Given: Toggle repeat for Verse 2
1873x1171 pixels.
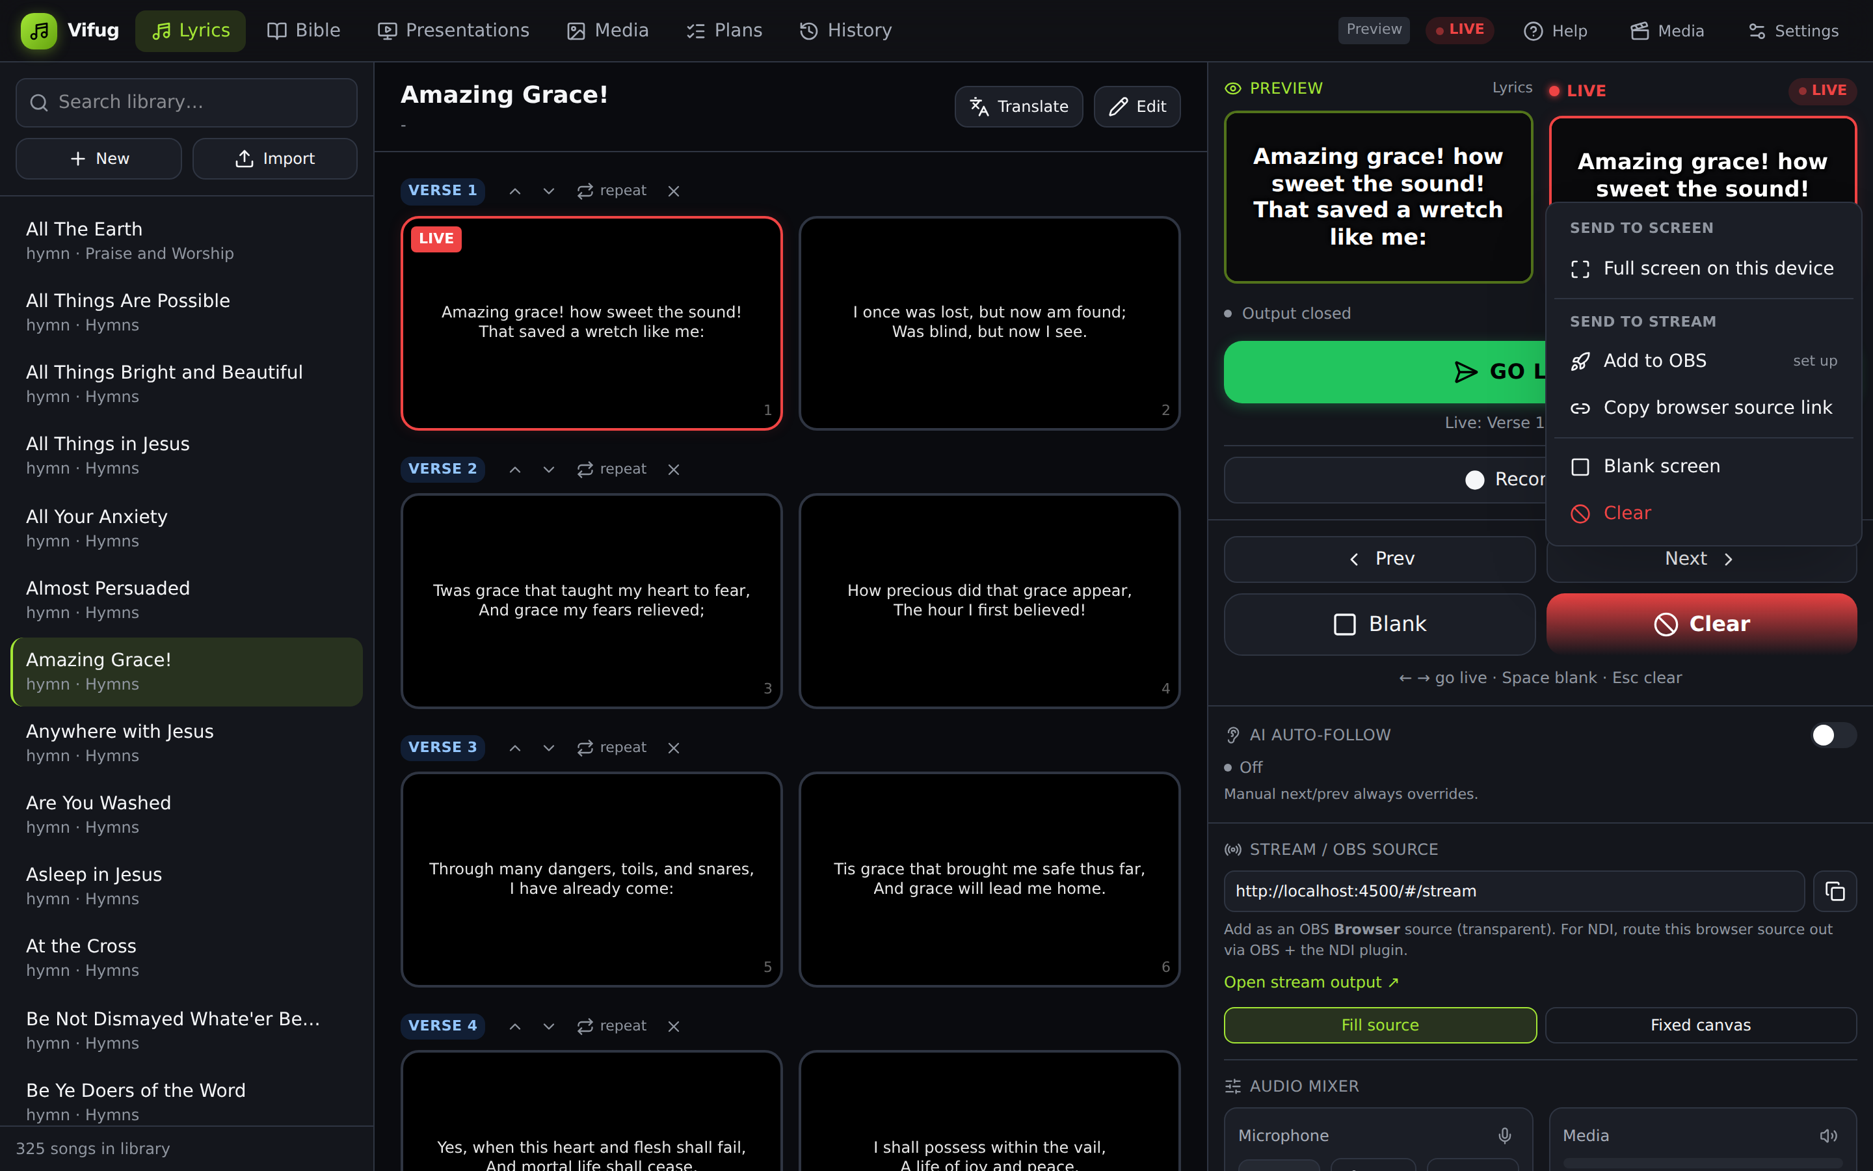Looking at the screenshot, I should 611,469.
